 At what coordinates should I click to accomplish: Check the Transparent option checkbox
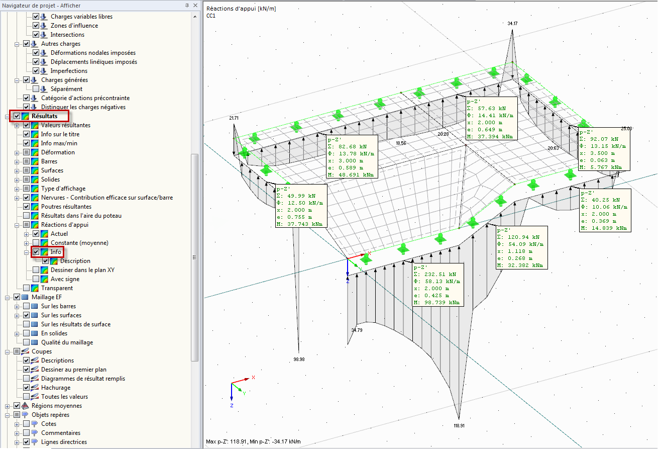[x=27, y=288]
